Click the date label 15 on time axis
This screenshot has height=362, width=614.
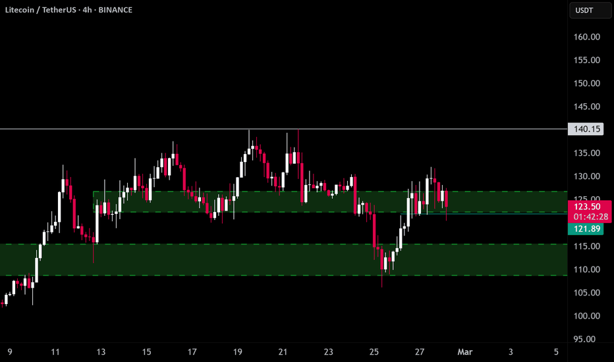146,352
